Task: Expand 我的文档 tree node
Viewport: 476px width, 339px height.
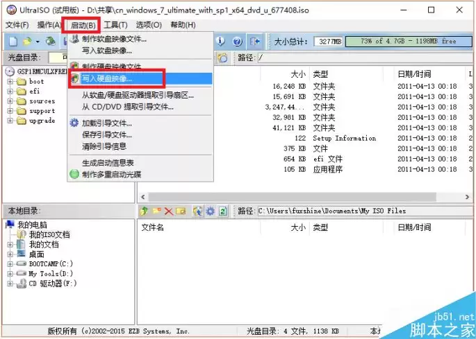Action: point(10,245)
